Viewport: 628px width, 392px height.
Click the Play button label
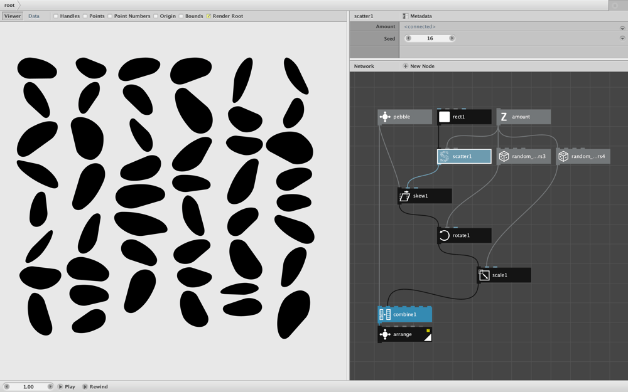(x=70, y=386)
